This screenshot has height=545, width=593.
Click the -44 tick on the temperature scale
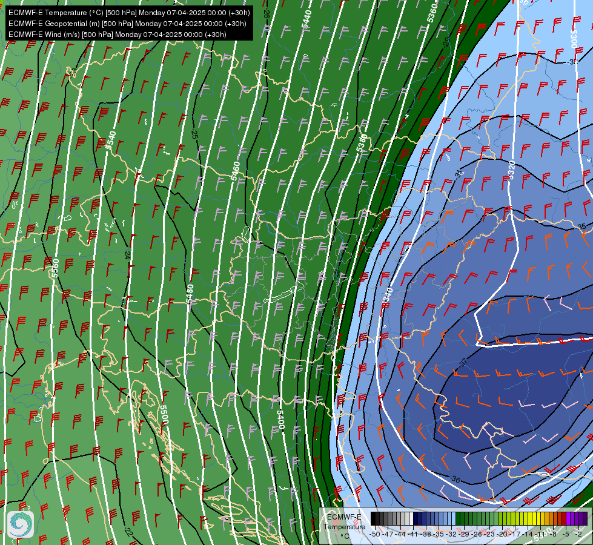[400, 534]
